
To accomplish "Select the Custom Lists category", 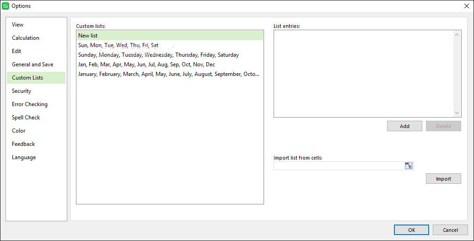I will (36, 78).
